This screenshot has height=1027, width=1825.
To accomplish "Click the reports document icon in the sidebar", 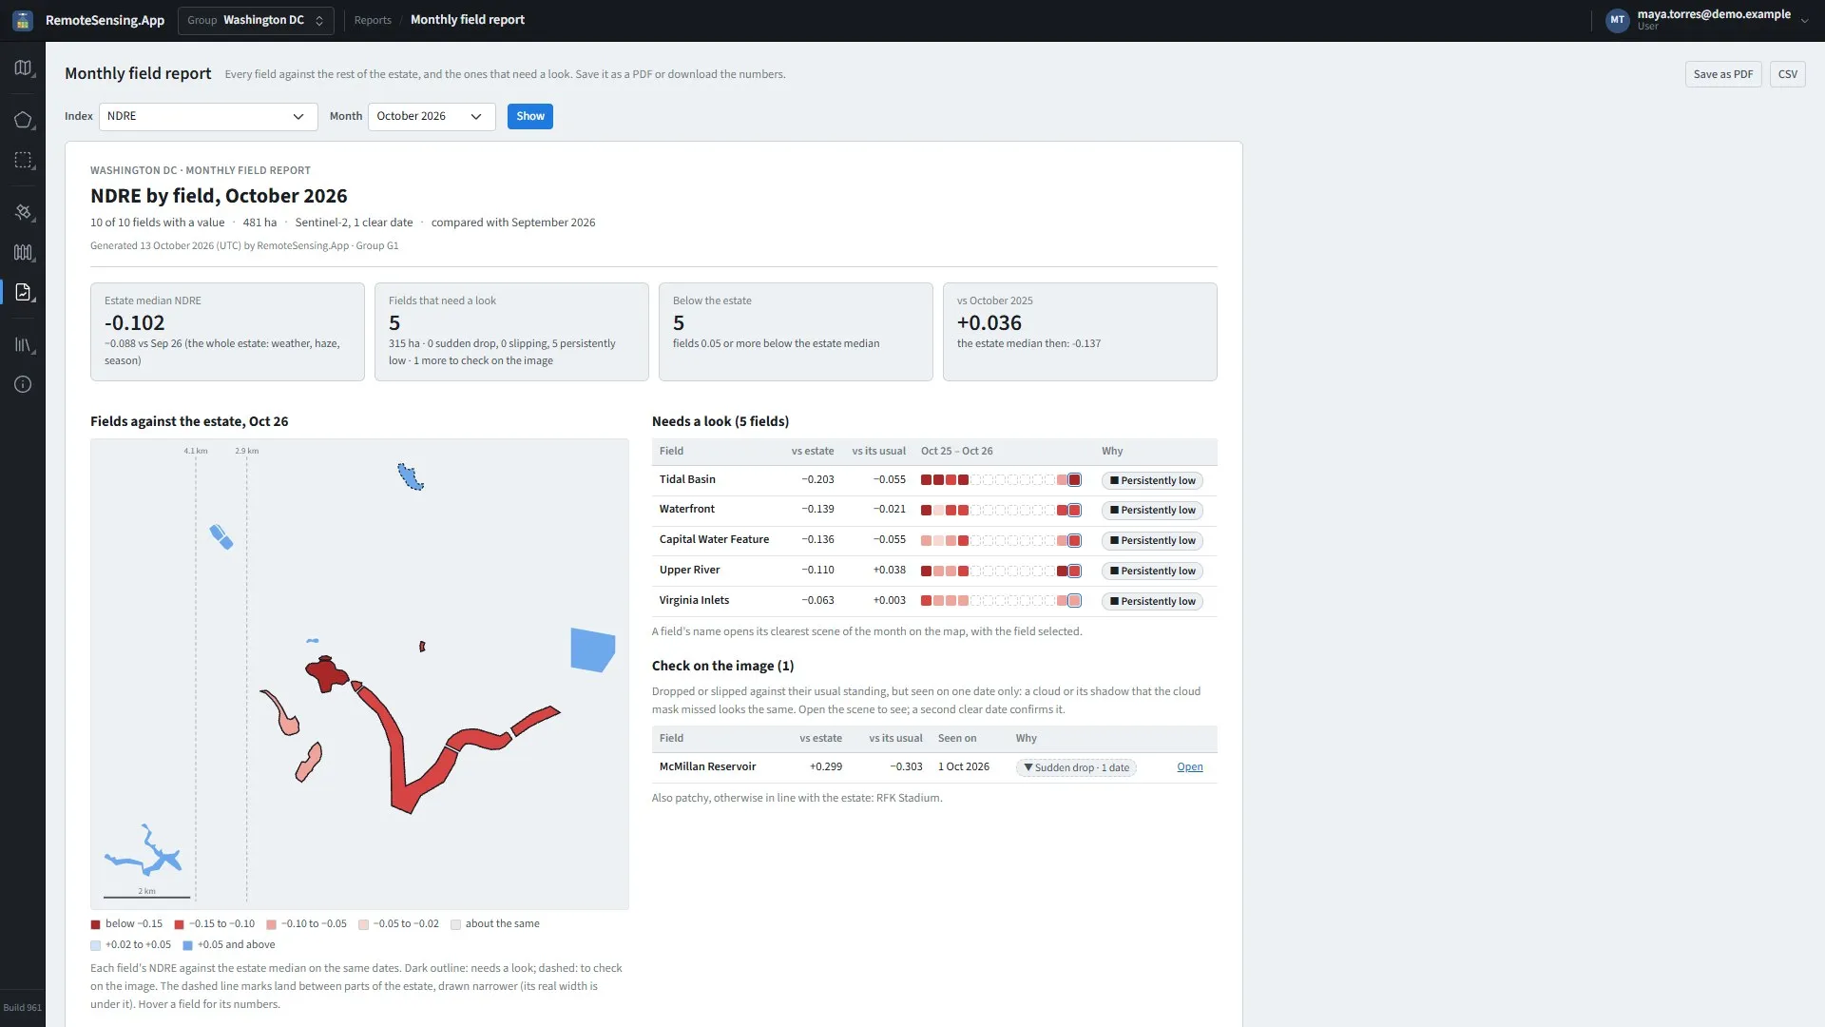I will [23, 292].
